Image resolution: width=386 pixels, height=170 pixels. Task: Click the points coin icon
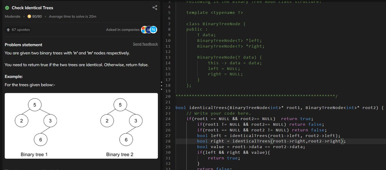[x=29, y=16]
